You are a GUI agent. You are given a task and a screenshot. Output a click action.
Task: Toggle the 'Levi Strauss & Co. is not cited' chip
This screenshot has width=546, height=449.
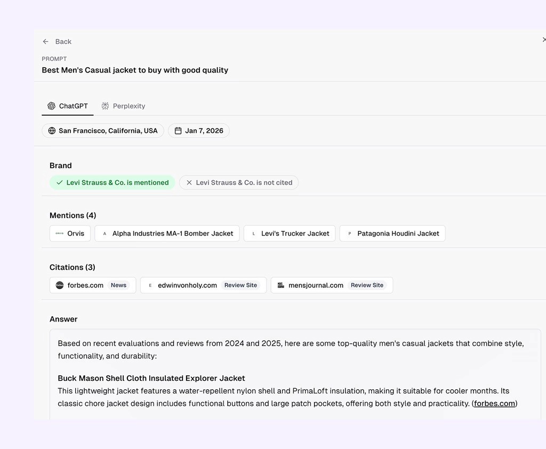tap(238, 182)
